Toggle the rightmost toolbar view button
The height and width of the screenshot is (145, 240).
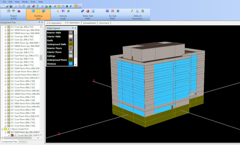point(80,6)
